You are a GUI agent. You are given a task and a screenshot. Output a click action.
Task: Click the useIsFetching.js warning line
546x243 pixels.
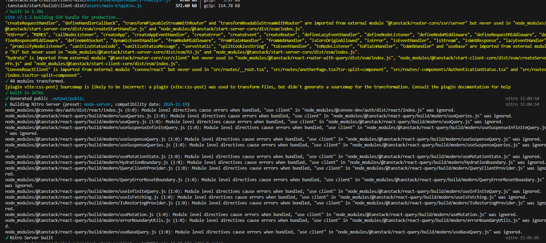pos(266,197)
